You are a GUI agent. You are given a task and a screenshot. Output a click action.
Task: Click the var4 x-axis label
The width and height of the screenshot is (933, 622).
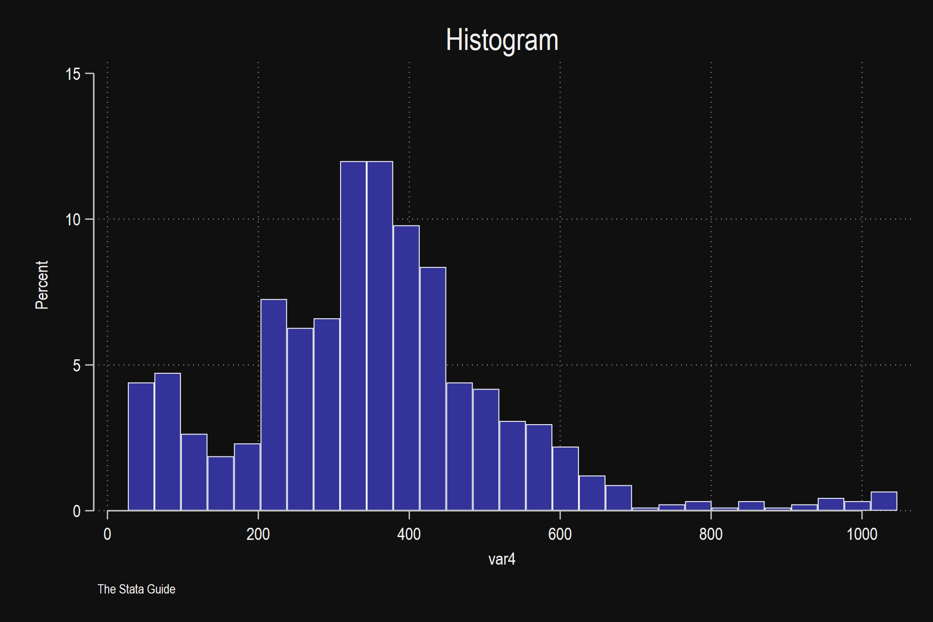pos(501,559)
